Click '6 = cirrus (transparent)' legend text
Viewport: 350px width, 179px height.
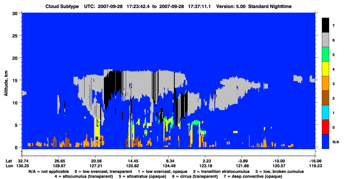point(194,176)
